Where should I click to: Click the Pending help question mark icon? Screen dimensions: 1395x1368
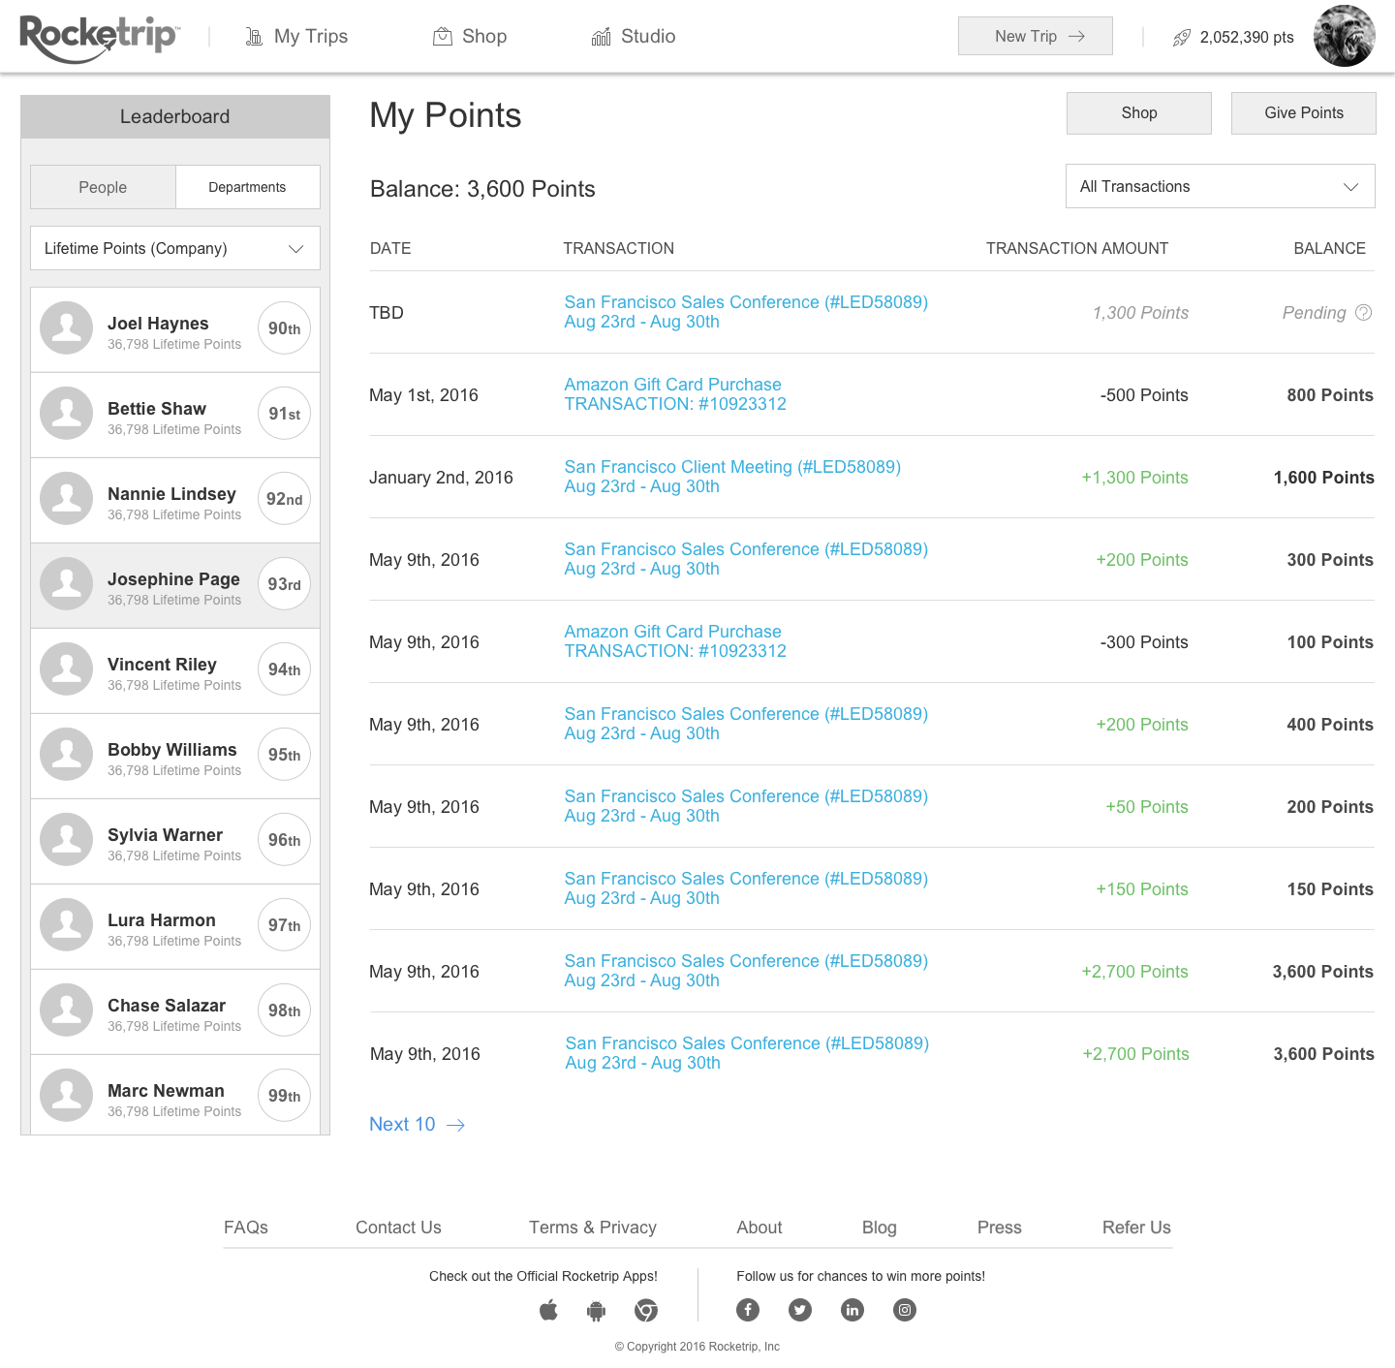tap(1364, 313)
